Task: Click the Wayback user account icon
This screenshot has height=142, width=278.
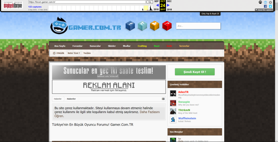Action: [x=260, y=2]
